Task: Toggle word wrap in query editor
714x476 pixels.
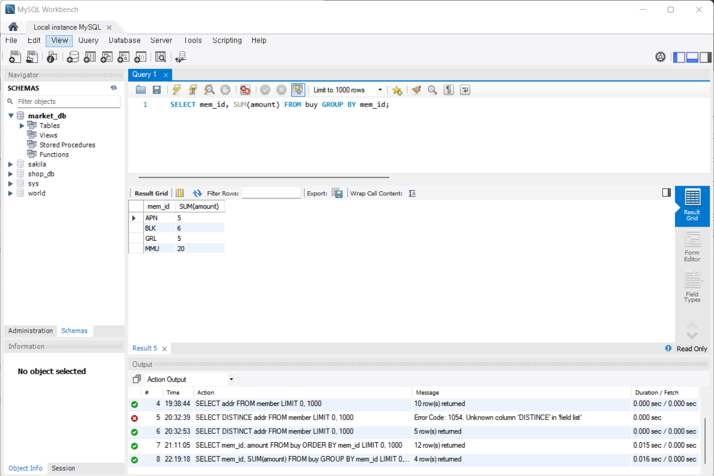Action: [x=465, y=90]
